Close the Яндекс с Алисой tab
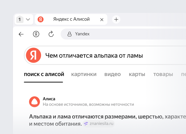The image size is (186, 134). point(102,20)
